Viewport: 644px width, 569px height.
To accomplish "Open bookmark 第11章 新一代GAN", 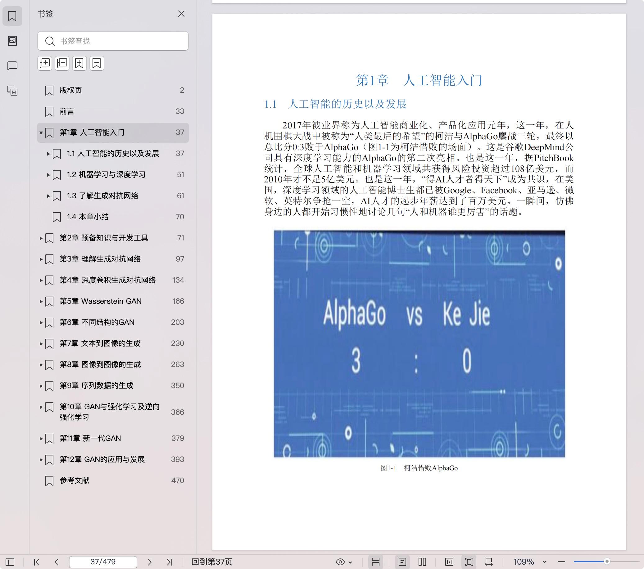I will [x=113, y=438].
